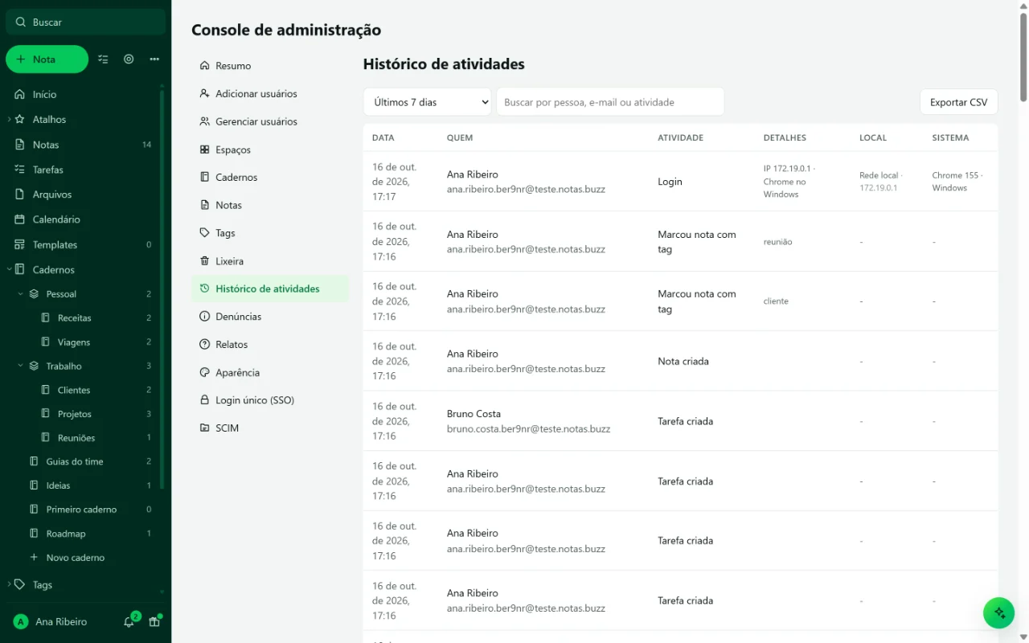Select Histórico de atividades menu item
This screenshot has height=643, width=1029.
click(x=270, y=289)
